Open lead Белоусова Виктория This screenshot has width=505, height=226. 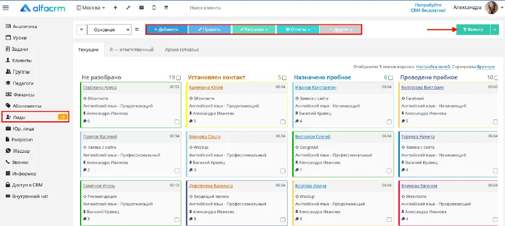point(423,88)
